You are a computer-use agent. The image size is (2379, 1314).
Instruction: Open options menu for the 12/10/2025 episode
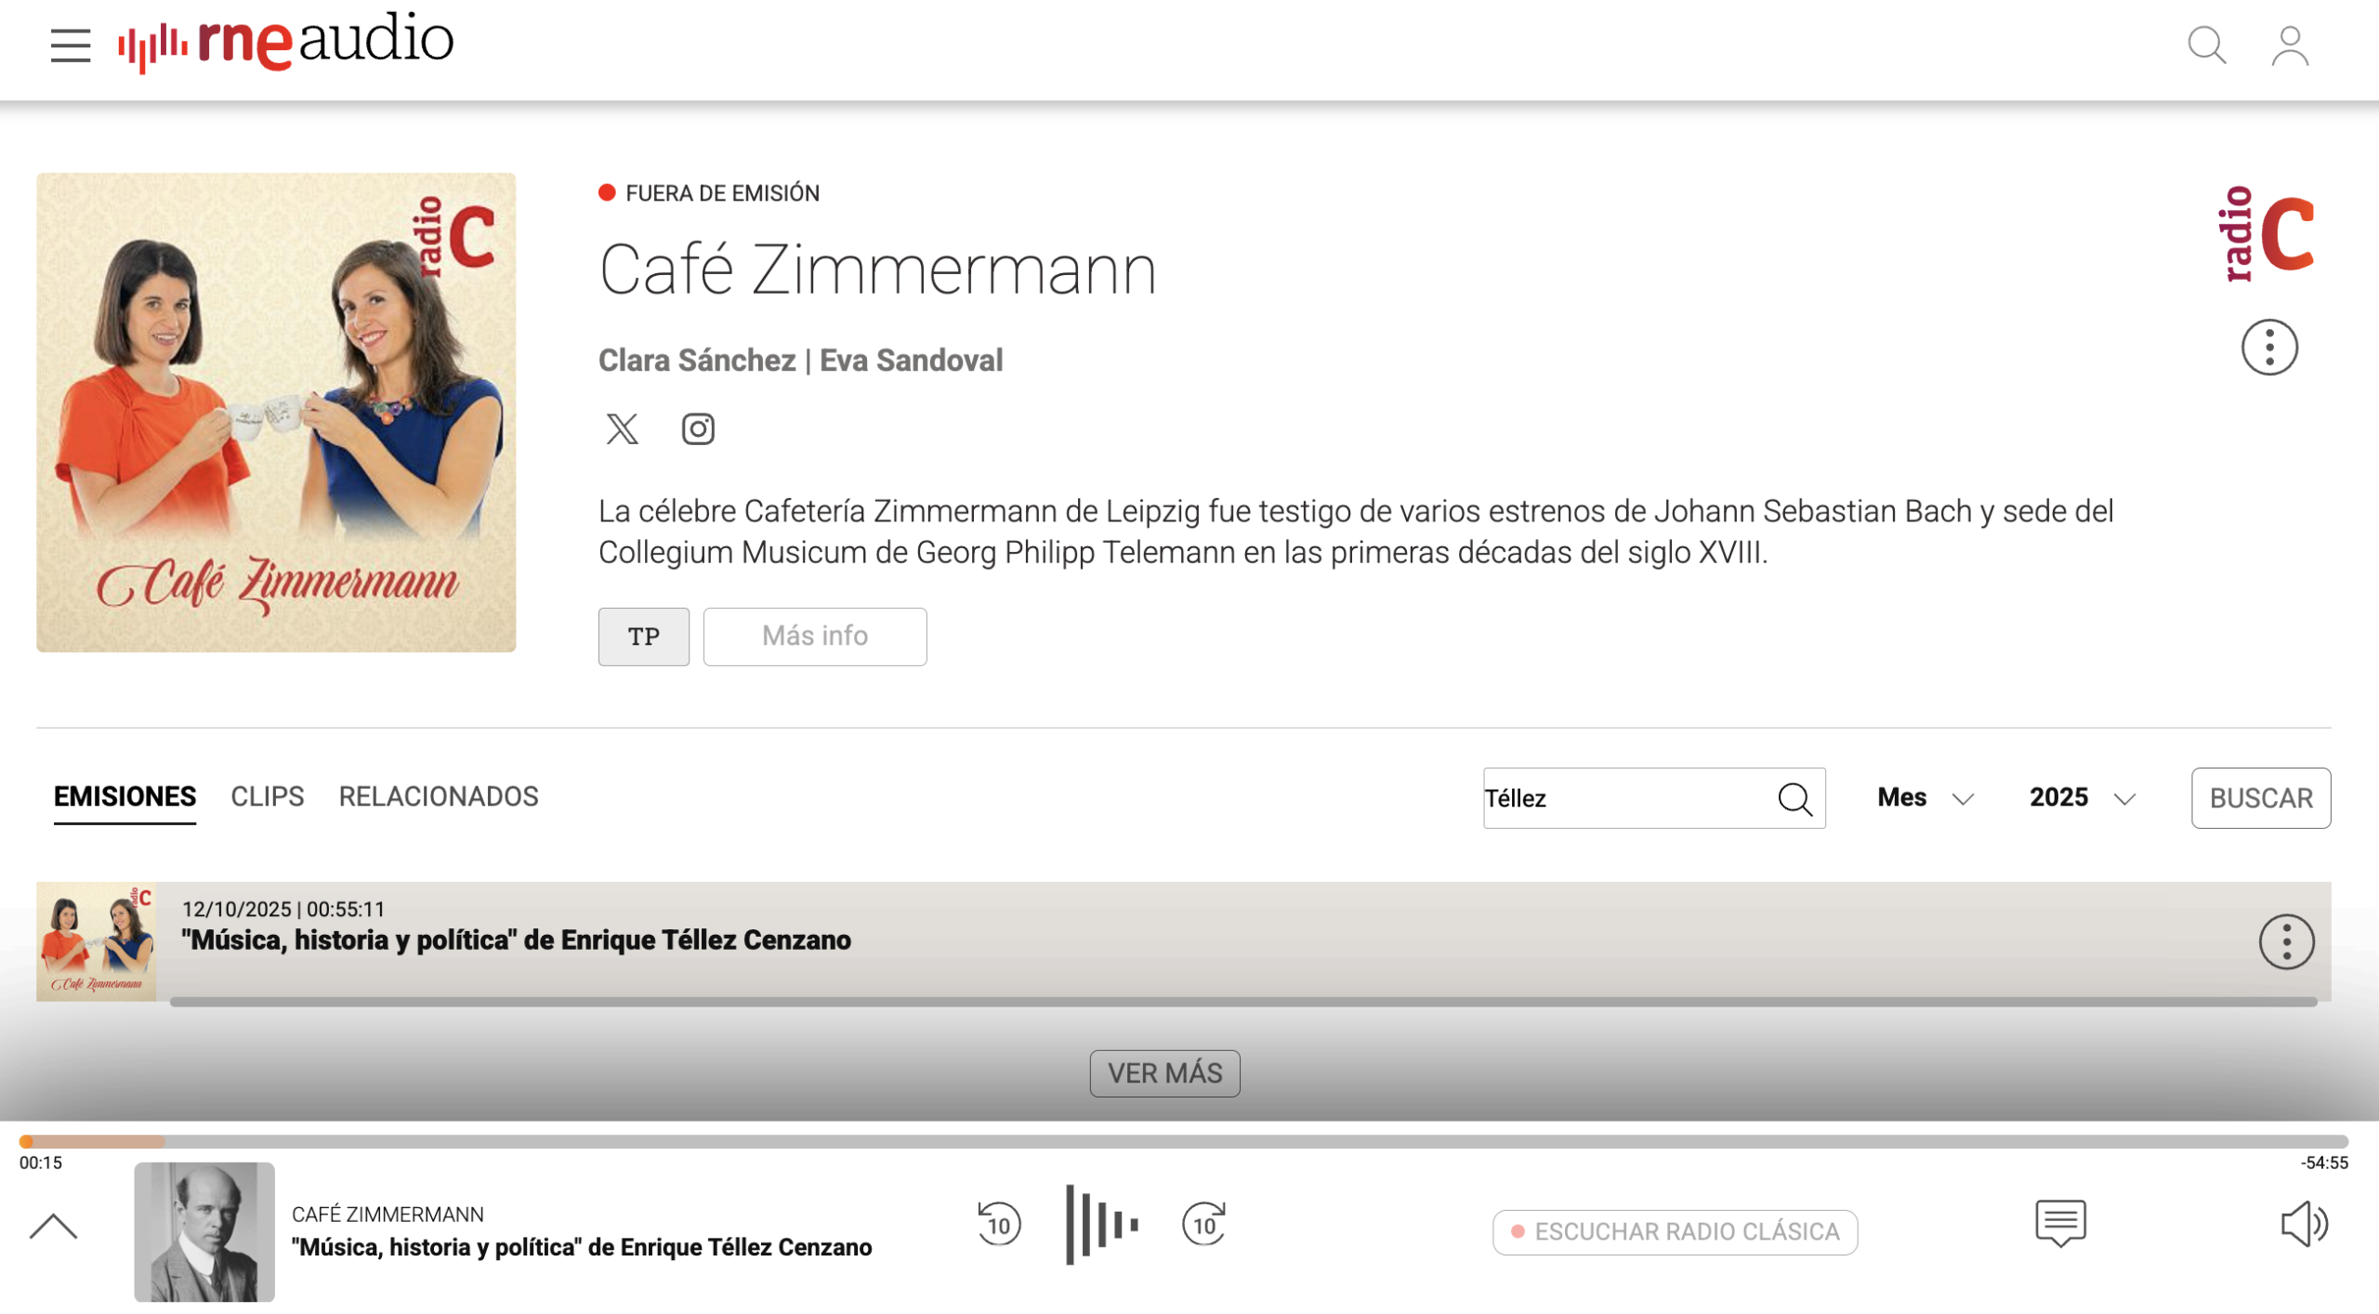[x=2286, y=942]
